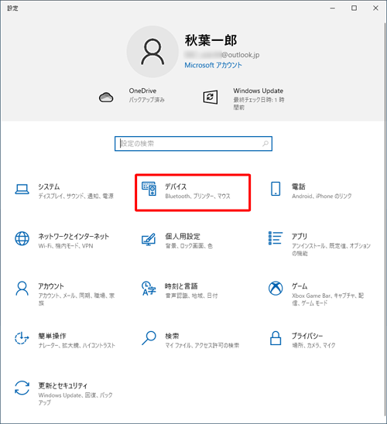Screen dimensions: 387x424
Task: Click the バックアップ済み status under OneDrive
Action: pos(146,100)
